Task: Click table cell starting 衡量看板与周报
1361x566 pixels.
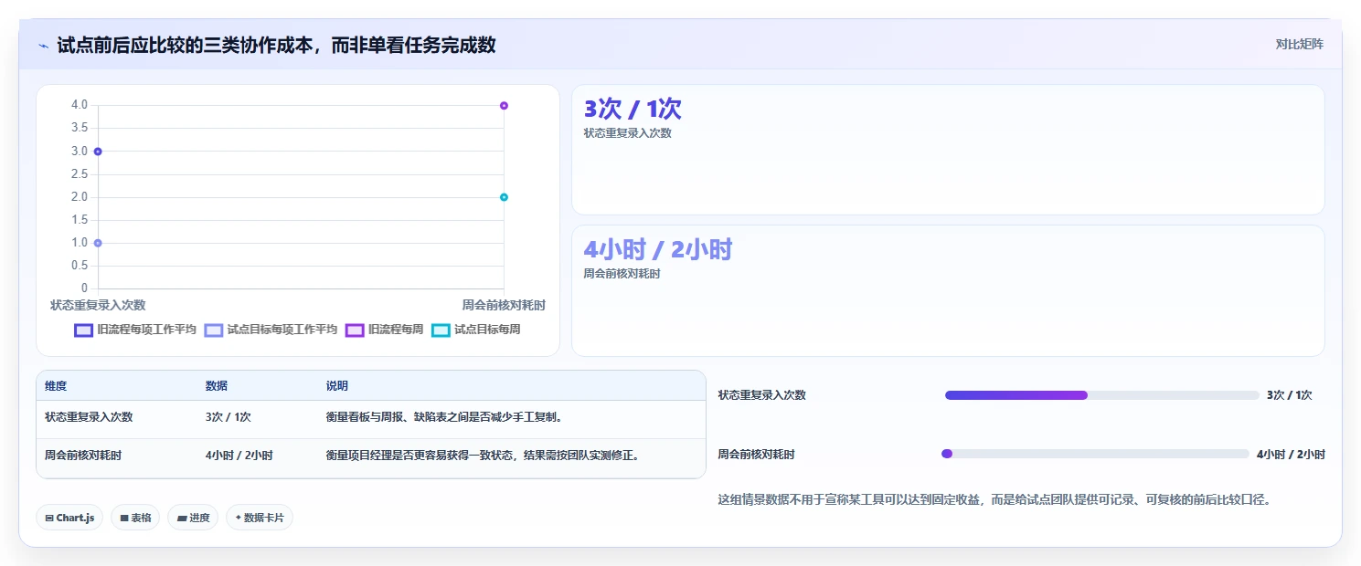Action: pos(444,417)
